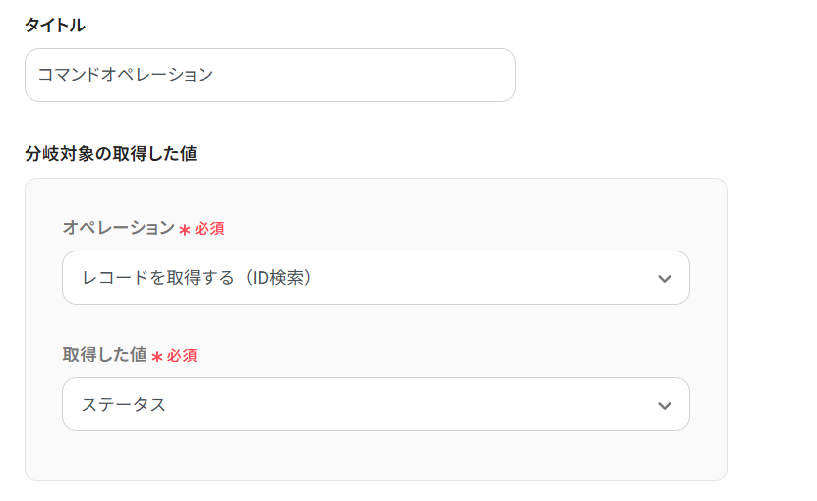Click the 必須 marker next to 取得した値
Viewport: 817px width, 501px height.
181,356
